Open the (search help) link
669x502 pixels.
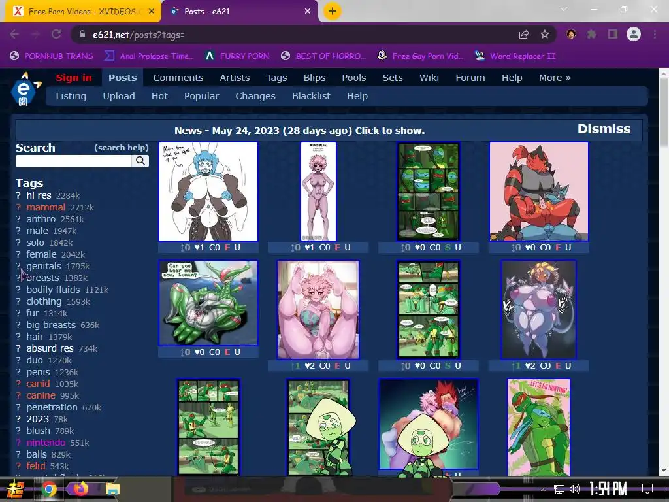click(121, 148)
